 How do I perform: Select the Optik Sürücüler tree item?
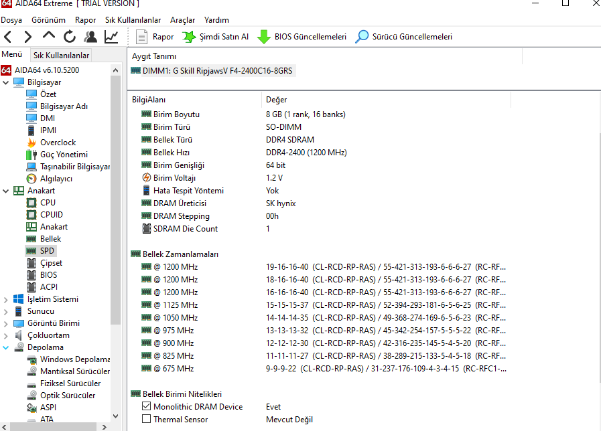[x=68, y=396]
